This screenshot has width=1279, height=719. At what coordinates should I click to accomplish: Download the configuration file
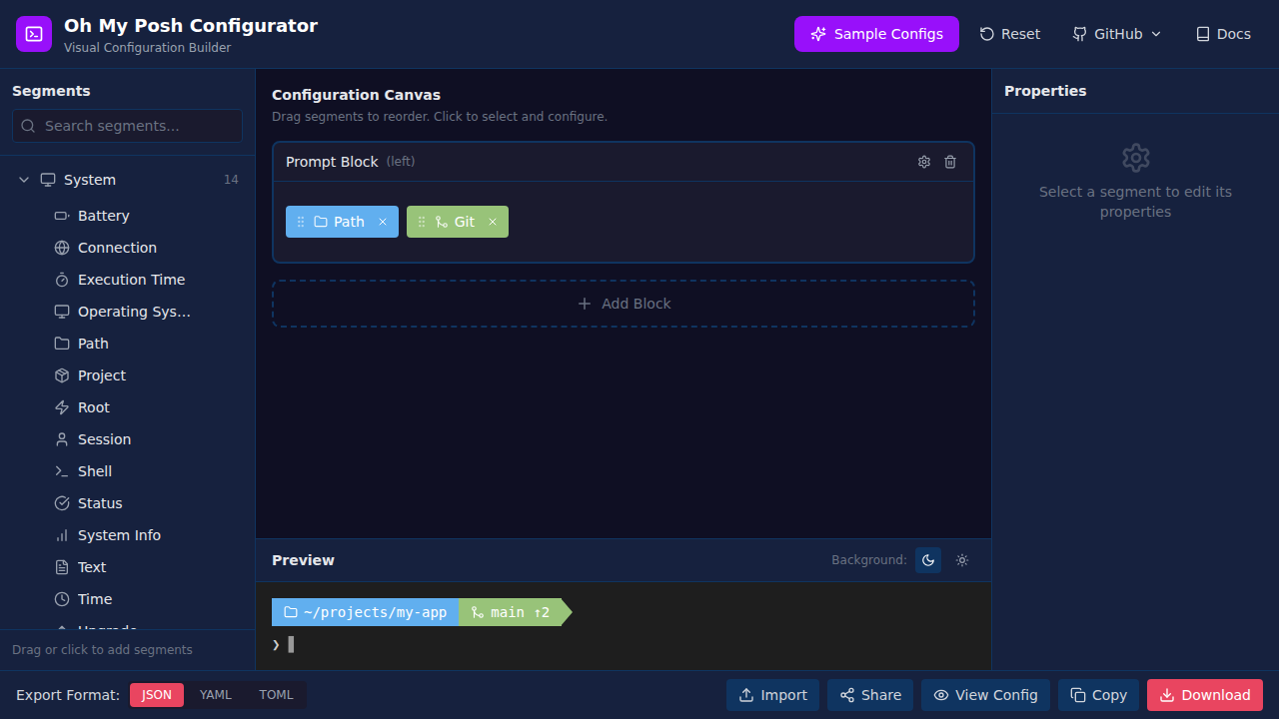click(x=1205, y=694)
